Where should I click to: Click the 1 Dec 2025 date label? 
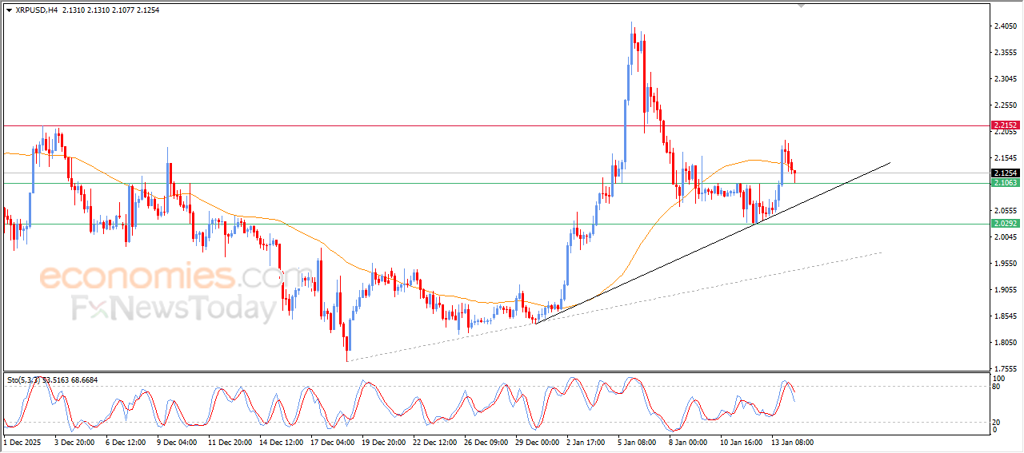pos(22,442)
